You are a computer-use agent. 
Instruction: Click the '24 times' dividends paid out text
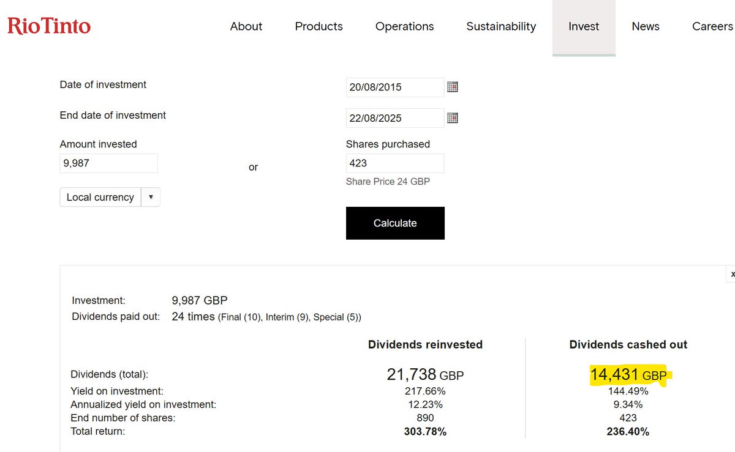pos(194,316)
